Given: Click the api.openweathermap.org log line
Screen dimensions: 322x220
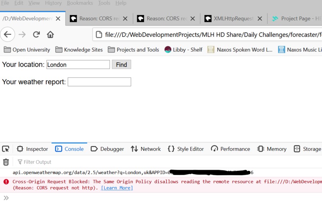Looking at the screenshot, I should pyautogui.click(x=133, y=172).
